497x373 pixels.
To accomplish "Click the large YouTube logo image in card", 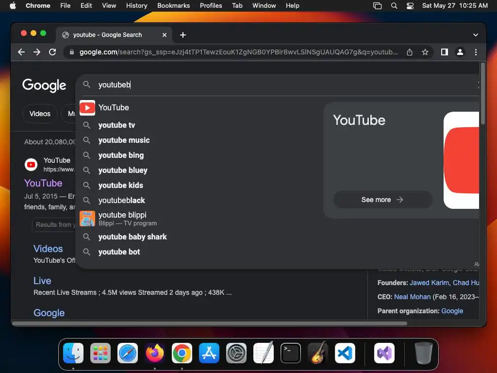I will (x=461, y=160).
